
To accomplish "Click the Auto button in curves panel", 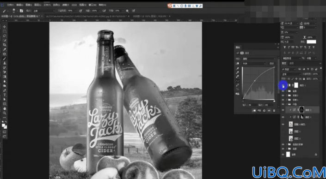I will coord(271,64).
